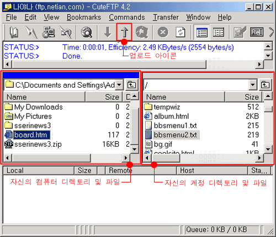This screenshot has height=237, width=276.
Task: Click the status log horizontal scrollbar
Action: (134, 64)
